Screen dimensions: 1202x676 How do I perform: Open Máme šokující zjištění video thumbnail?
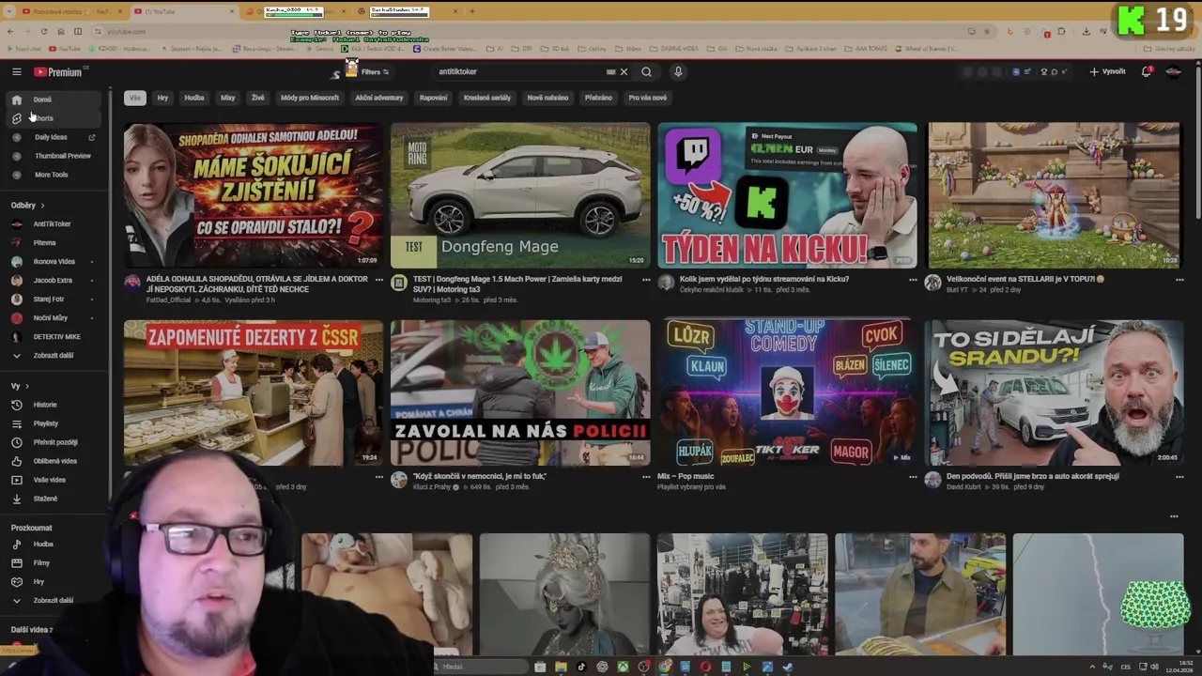click(254, 195)
